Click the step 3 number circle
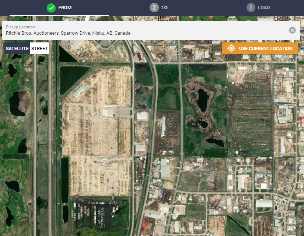The height and width of the screenshot is (236, 304). (251, 8)
